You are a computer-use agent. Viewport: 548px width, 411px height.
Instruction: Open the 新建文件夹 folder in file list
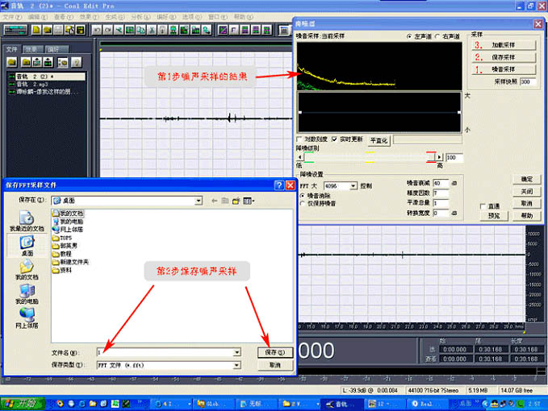coord(70,262)
